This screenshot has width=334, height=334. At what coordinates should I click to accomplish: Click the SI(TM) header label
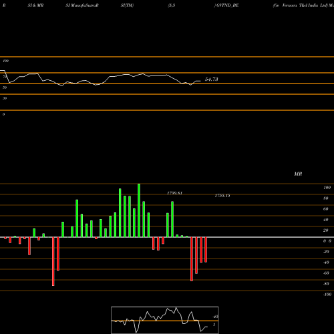127,5
